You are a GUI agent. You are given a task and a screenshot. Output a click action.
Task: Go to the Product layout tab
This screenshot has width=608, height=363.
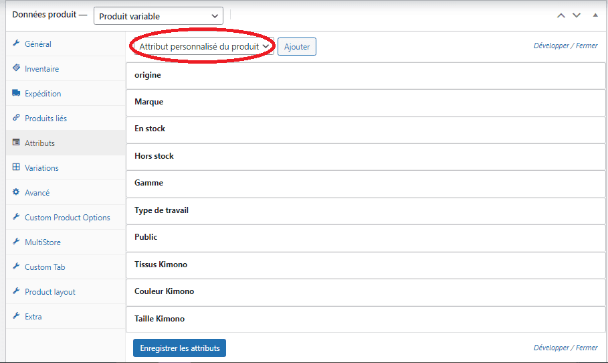66,292
